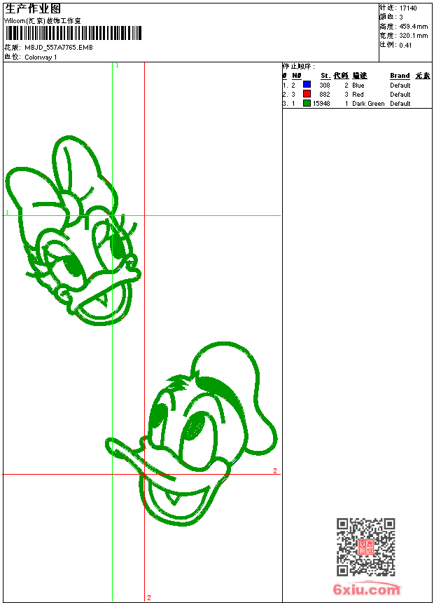This screenshot has width=434, height=603.
Task: Select the upper-left duck head embroidery design
Action: click(x=73, y=231)
